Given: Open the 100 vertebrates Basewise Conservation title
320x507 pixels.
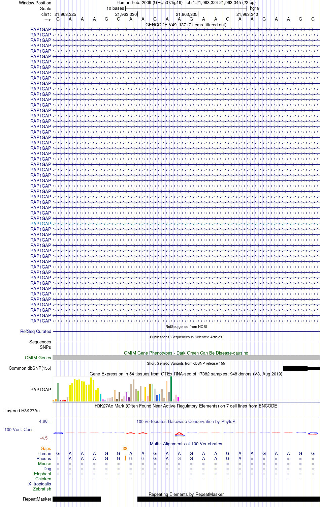Looking at the screenshot, I should coord(186,421).
